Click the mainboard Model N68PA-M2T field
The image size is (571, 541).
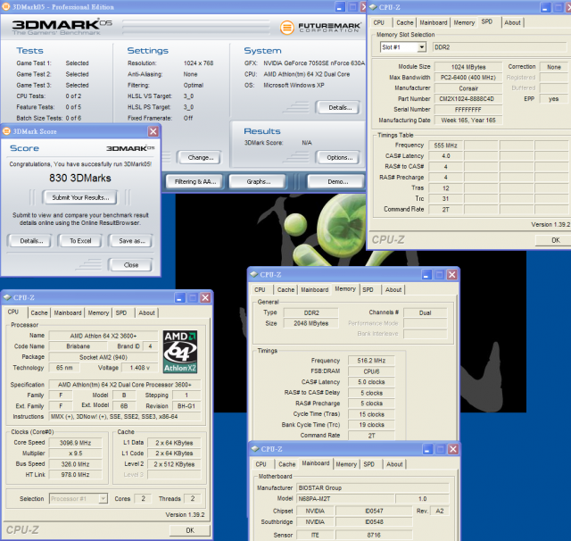(x=345, y=499)
